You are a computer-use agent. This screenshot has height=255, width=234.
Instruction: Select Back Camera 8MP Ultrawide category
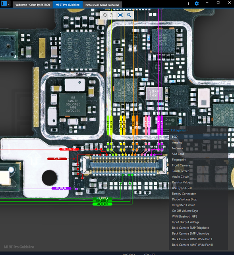point(199,233)
